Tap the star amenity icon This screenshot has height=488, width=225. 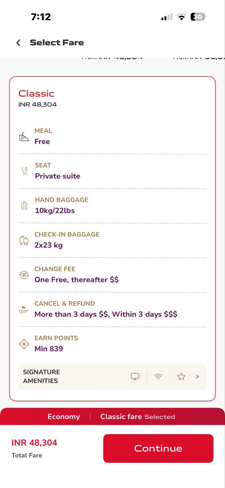pyautogui.click(x=181, y=377)
